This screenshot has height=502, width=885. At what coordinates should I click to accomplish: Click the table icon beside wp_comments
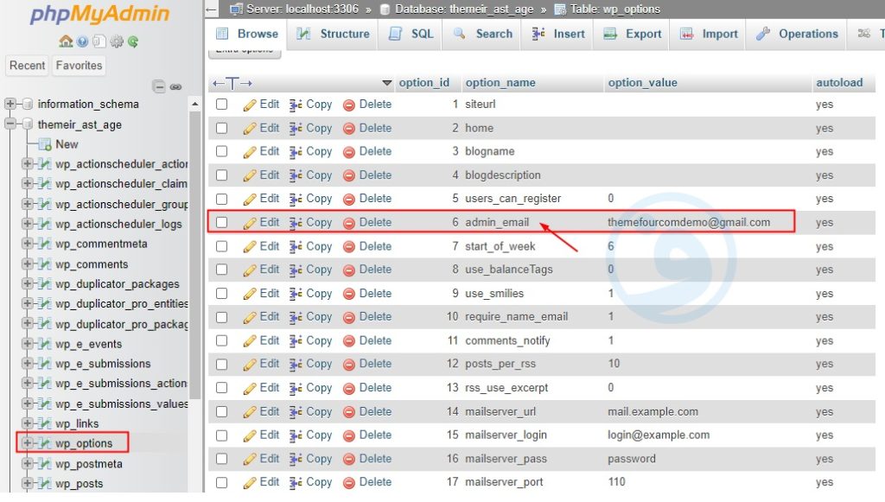(x=45, y=264)
